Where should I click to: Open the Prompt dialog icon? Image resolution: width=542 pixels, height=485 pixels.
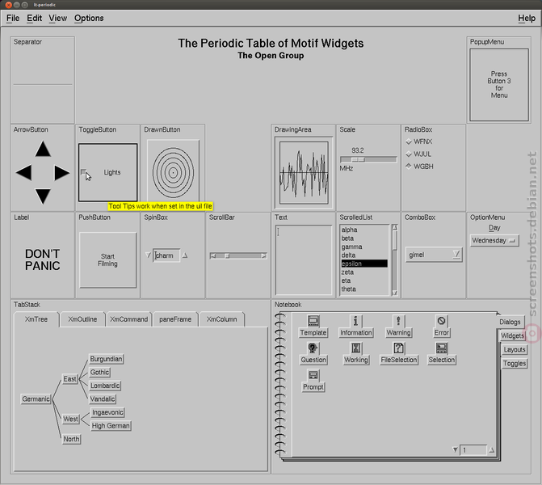(313, 375)
